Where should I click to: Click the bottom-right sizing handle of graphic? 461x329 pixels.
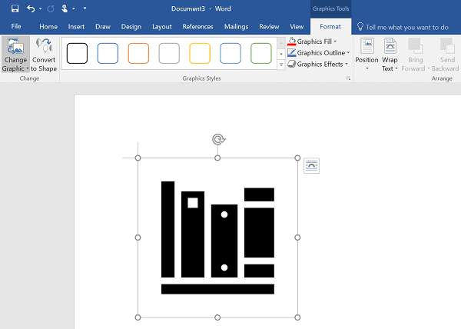coord(297,317)
